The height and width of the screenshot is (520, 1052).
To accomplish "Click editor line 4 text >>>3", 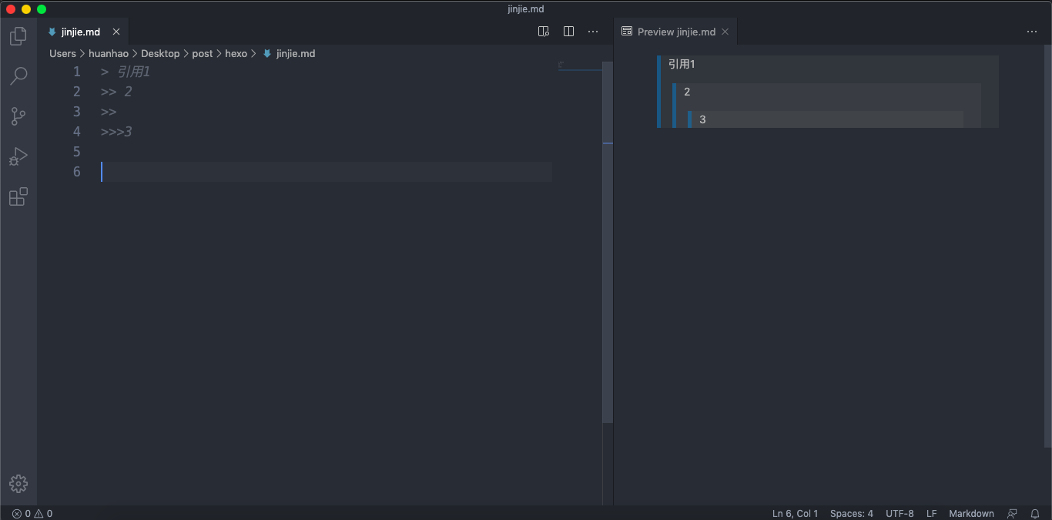I will coord(116,132).
